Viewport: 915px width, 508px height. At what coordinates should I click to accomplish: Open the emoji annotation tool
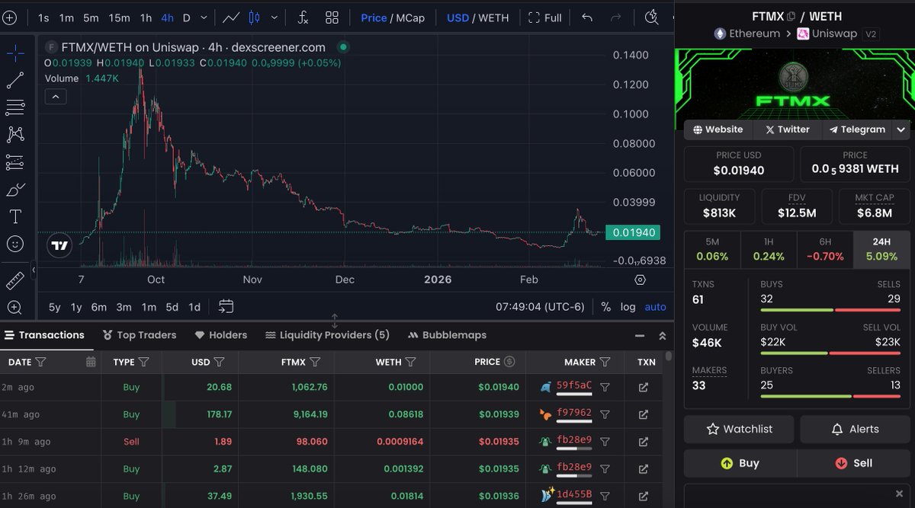tap(15, 244)
